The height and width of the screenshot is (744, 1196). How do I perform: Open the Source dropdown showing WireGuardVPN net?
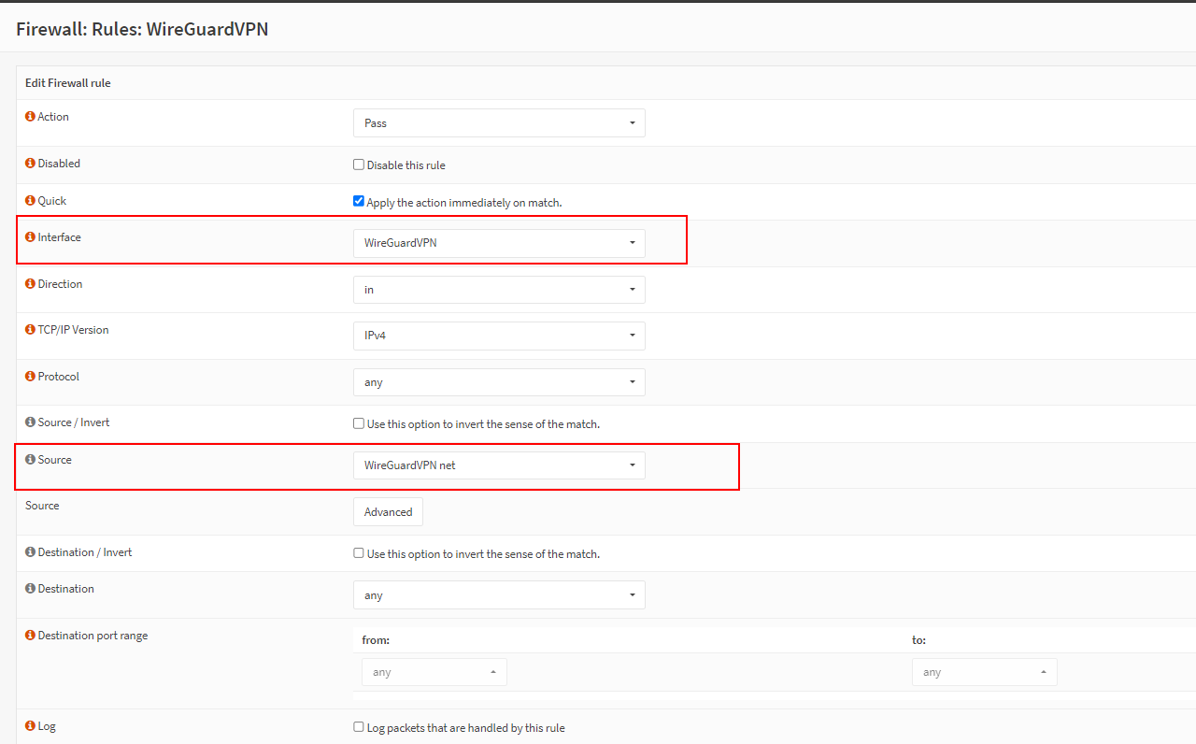(499, 465)
